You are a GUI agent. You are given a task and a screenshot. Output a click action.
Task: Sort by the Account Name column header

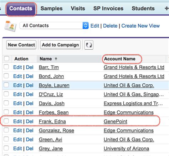[120, 59]
